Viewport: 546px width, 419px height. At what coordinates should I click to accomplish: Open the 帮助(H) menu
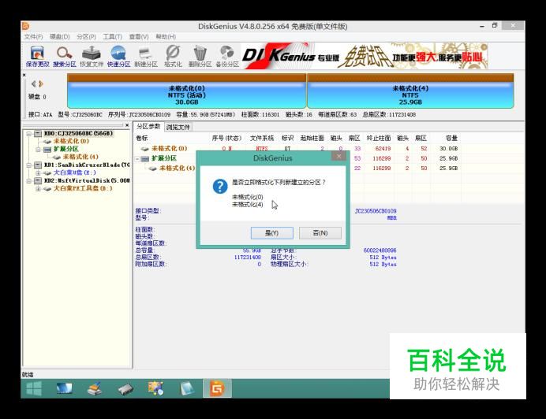coord(166,36)
